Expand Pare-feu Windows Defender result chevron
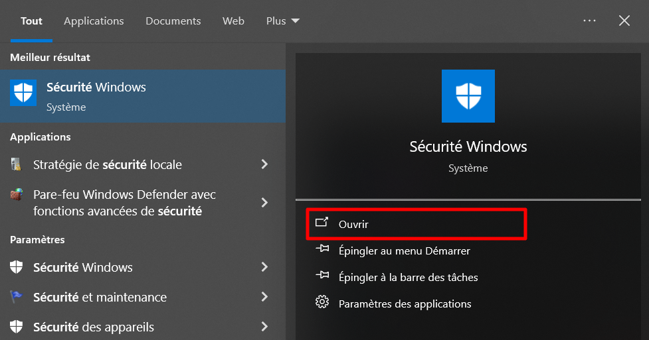This screenshot has width=649, height=340. [x=264, y=203]
